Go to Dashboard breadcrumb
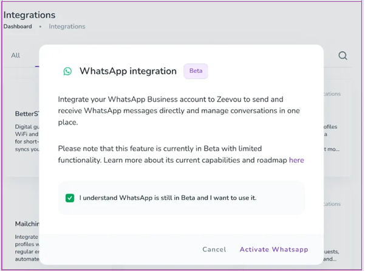365x271 pixels. pyautogui.click(x=18, y=27)
